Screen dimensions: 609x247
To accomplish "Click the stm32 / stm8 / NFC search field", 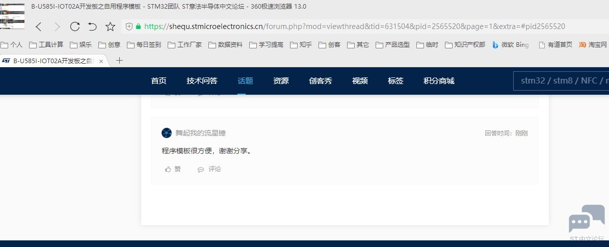I will click(561, 81).
